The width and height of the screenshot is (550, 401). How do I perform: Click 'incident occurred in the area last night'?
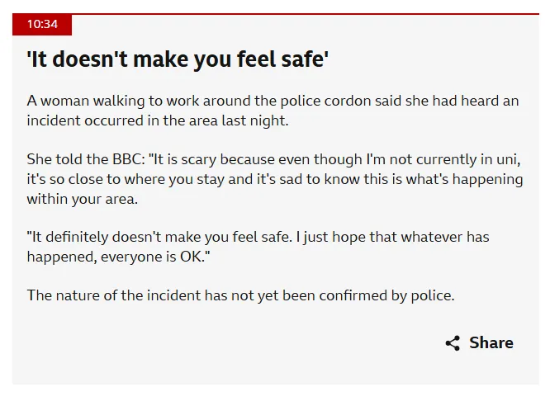(156, 120)
